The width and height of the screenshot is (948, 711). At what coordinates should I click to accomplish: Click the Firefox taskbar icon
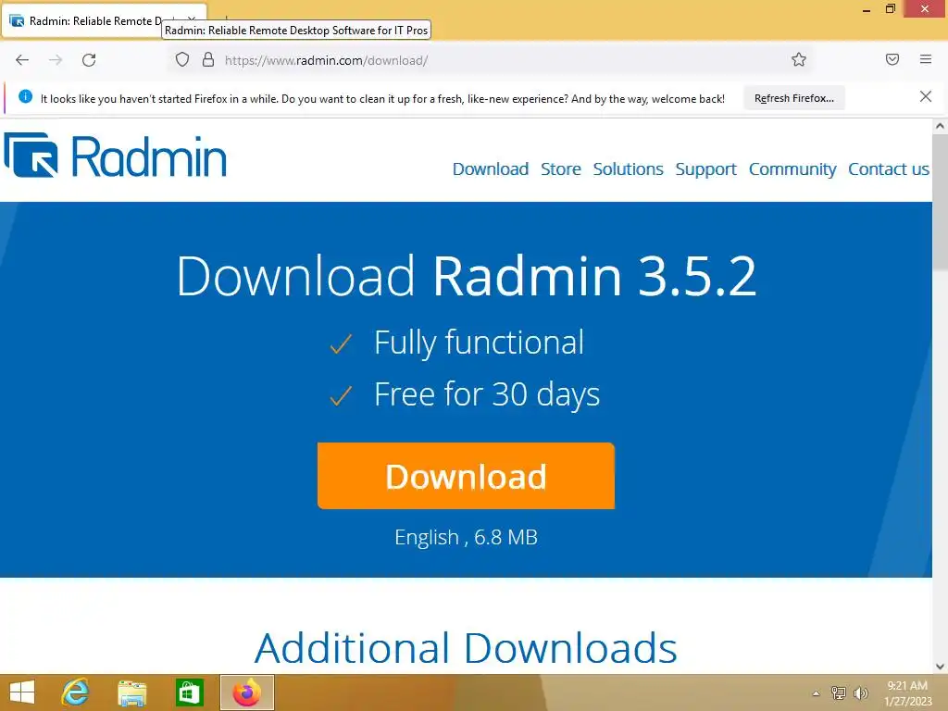coord(246,692)
